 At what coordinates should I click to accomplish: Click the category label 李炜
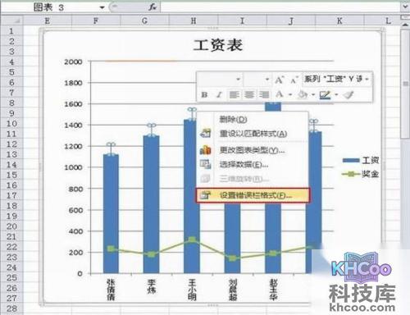(152, 286)
